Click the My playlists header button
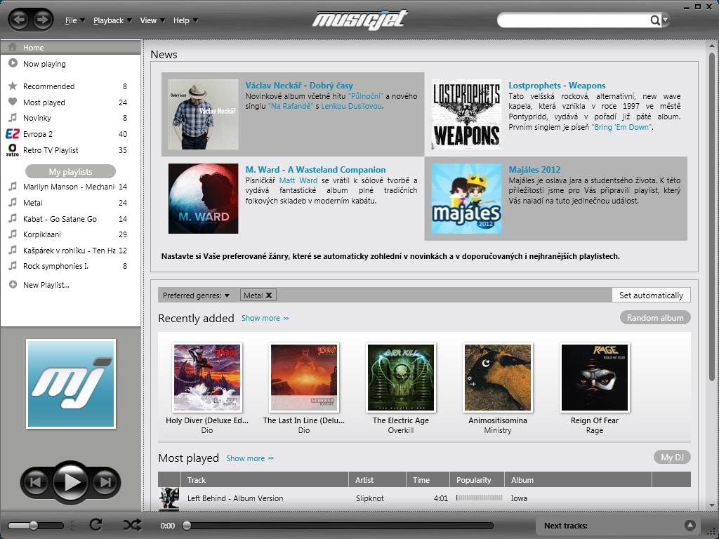Screen dimensions: 719x539 [71, 171]
